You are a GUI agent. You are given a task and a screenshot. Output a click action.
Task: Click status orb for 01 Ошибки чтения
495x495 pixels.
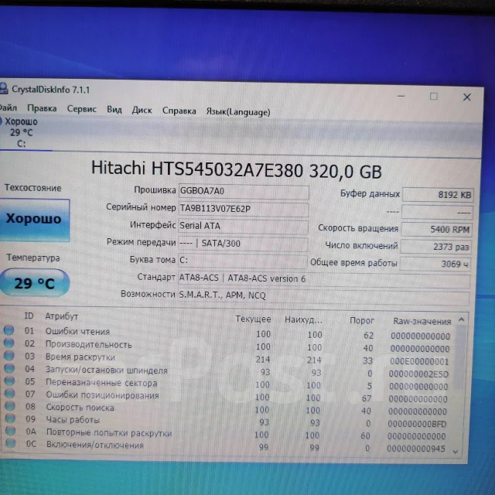(9, 330)
